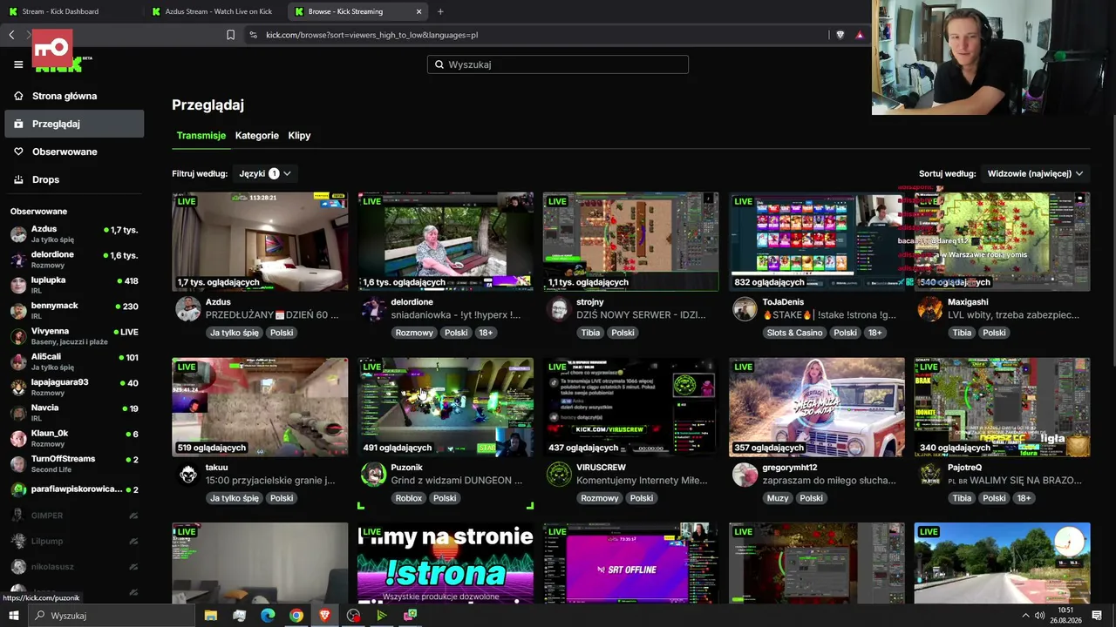Open Drops in the sidebar
This screenshot has height=627, width=1116.
pos(74,179)
